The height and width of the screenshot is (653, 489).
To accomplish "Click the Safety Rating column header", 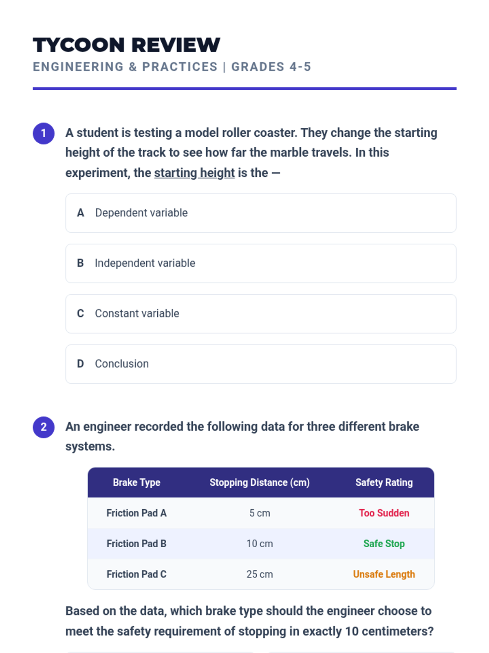I will (x=384, y=482).
